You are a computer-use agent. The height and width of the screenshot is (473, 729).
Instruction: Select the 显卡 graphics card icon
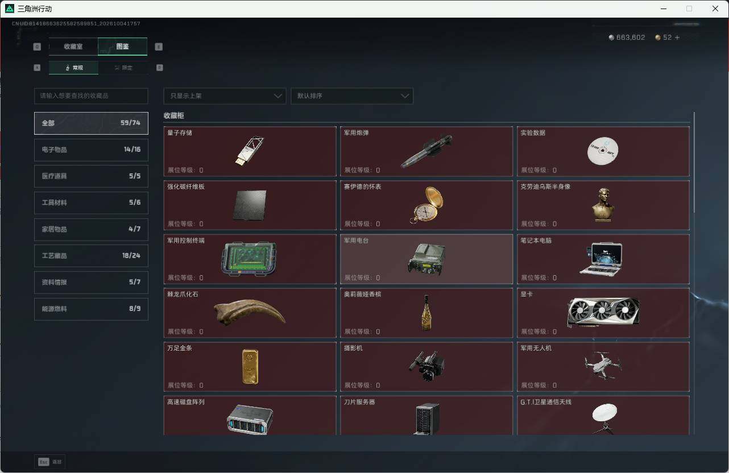603,312
